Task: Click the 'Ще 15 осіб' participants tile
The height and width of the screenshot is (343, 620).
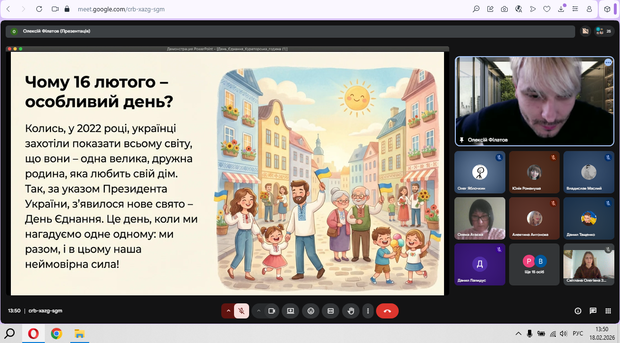Action: pos(534,264)
